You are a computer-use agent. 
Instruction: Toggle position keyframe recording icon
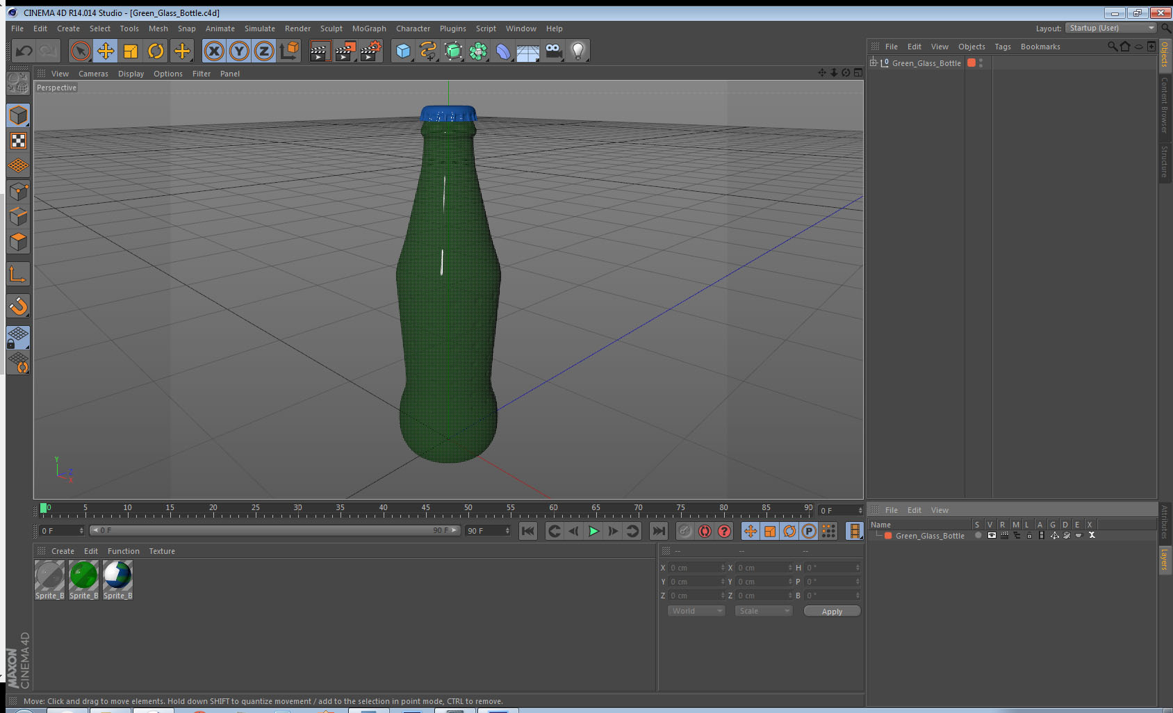750,531
